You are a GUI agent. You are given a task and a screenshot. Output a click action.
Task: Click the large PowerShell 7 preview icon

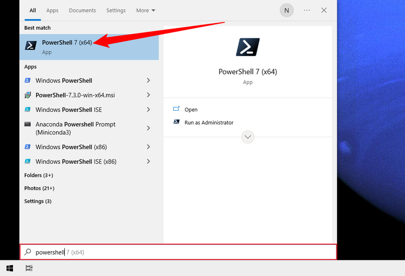[248, 47]
